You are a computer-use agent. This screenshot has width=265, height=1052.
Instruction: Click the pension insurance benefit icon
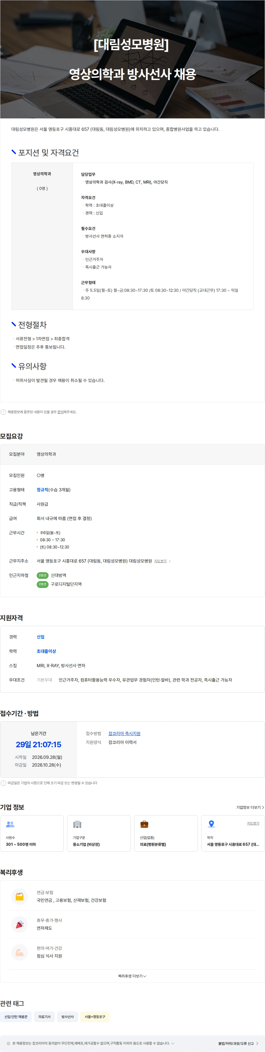tap(20, 897)
